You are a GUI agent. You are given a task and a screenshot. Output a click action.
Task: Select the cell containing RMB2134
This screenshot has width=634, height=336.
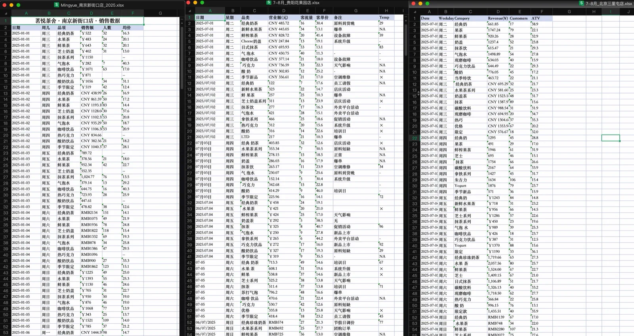click(91, 213)
